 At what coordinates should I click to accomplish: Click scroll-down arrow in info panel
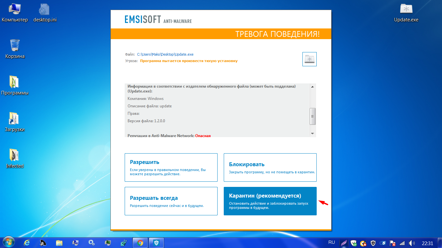tap(312, 134)
